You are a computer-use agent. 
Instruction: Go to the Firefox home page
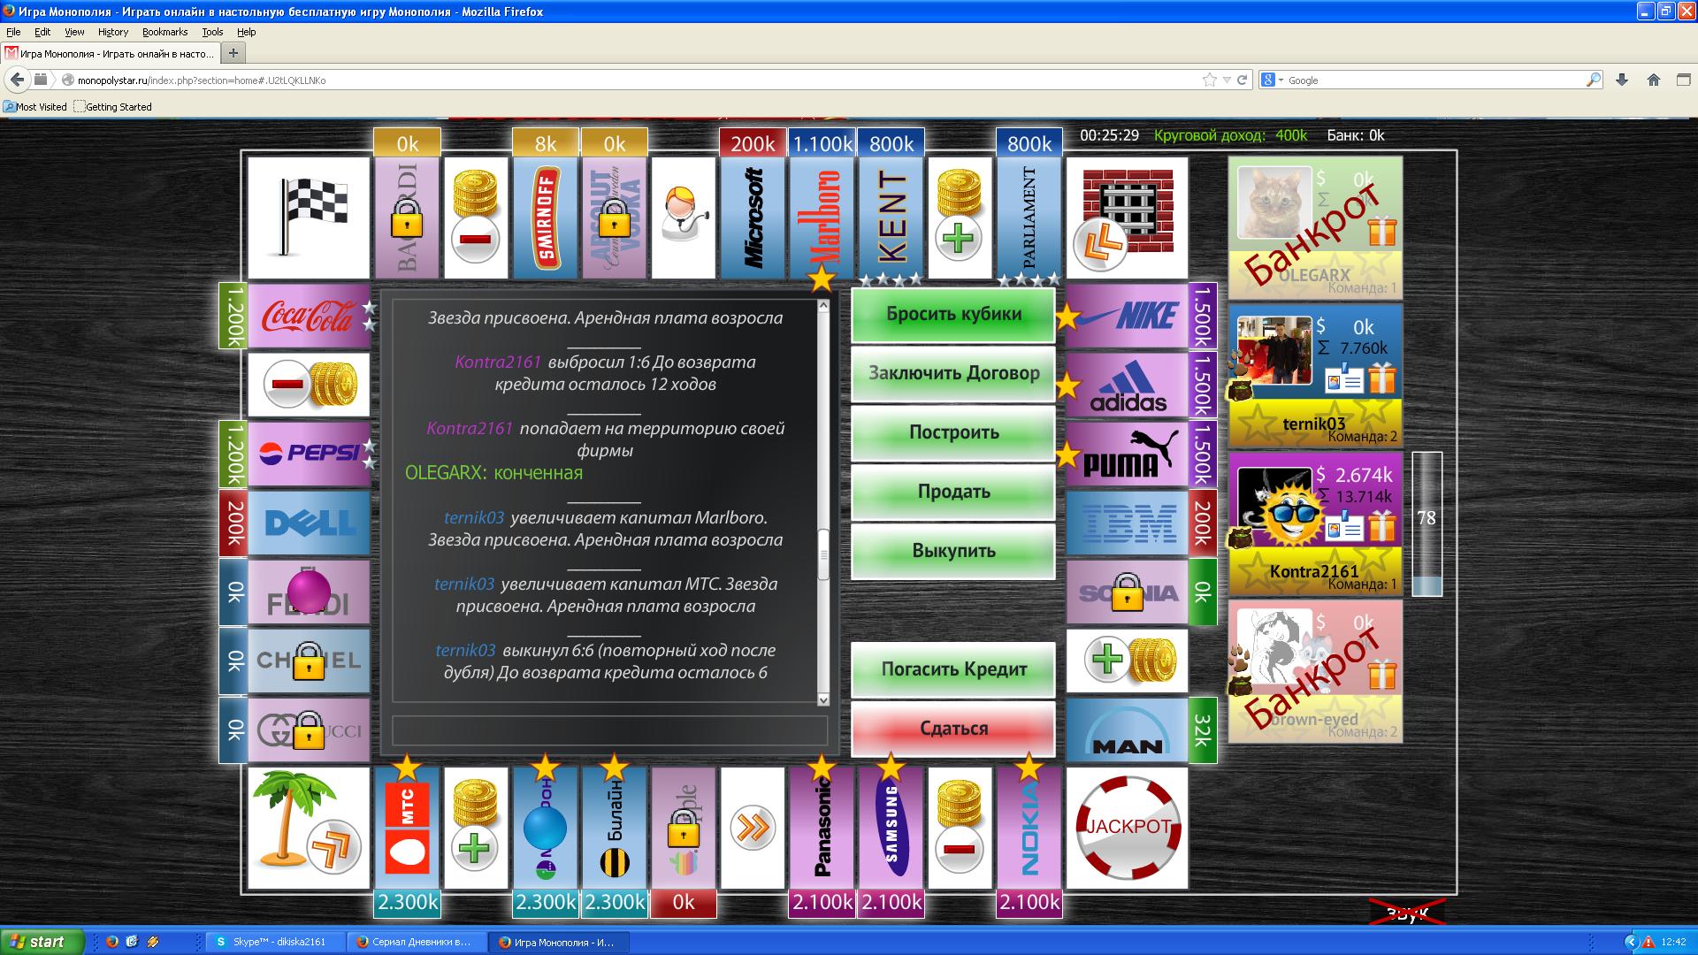[x=1654, y=80]
